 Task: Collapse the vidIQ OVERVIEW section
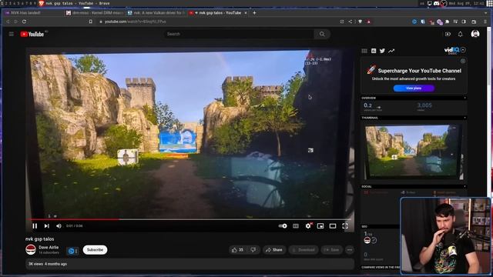pos(414,98)
